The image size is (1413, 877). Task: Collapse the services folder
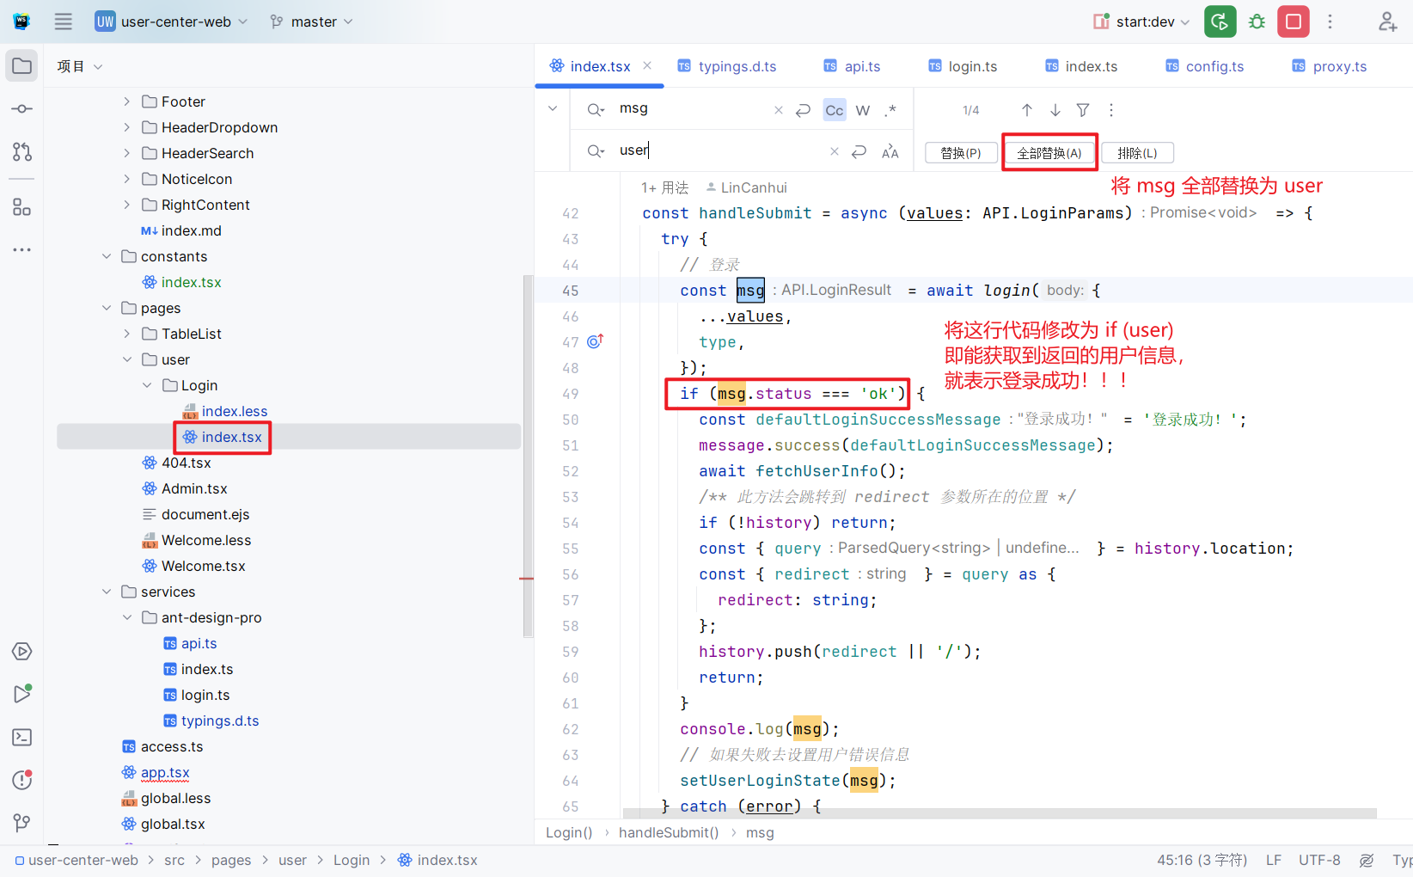pyautogui.click(x=107, y=592)
